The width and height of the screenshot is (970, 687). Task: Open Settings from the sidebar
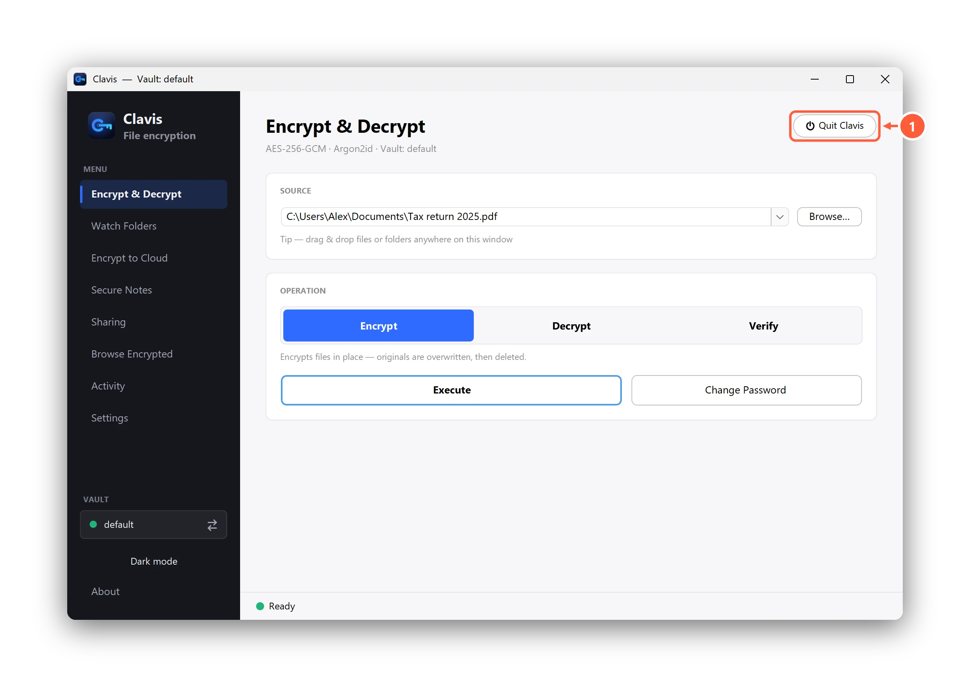coord(153,418)
